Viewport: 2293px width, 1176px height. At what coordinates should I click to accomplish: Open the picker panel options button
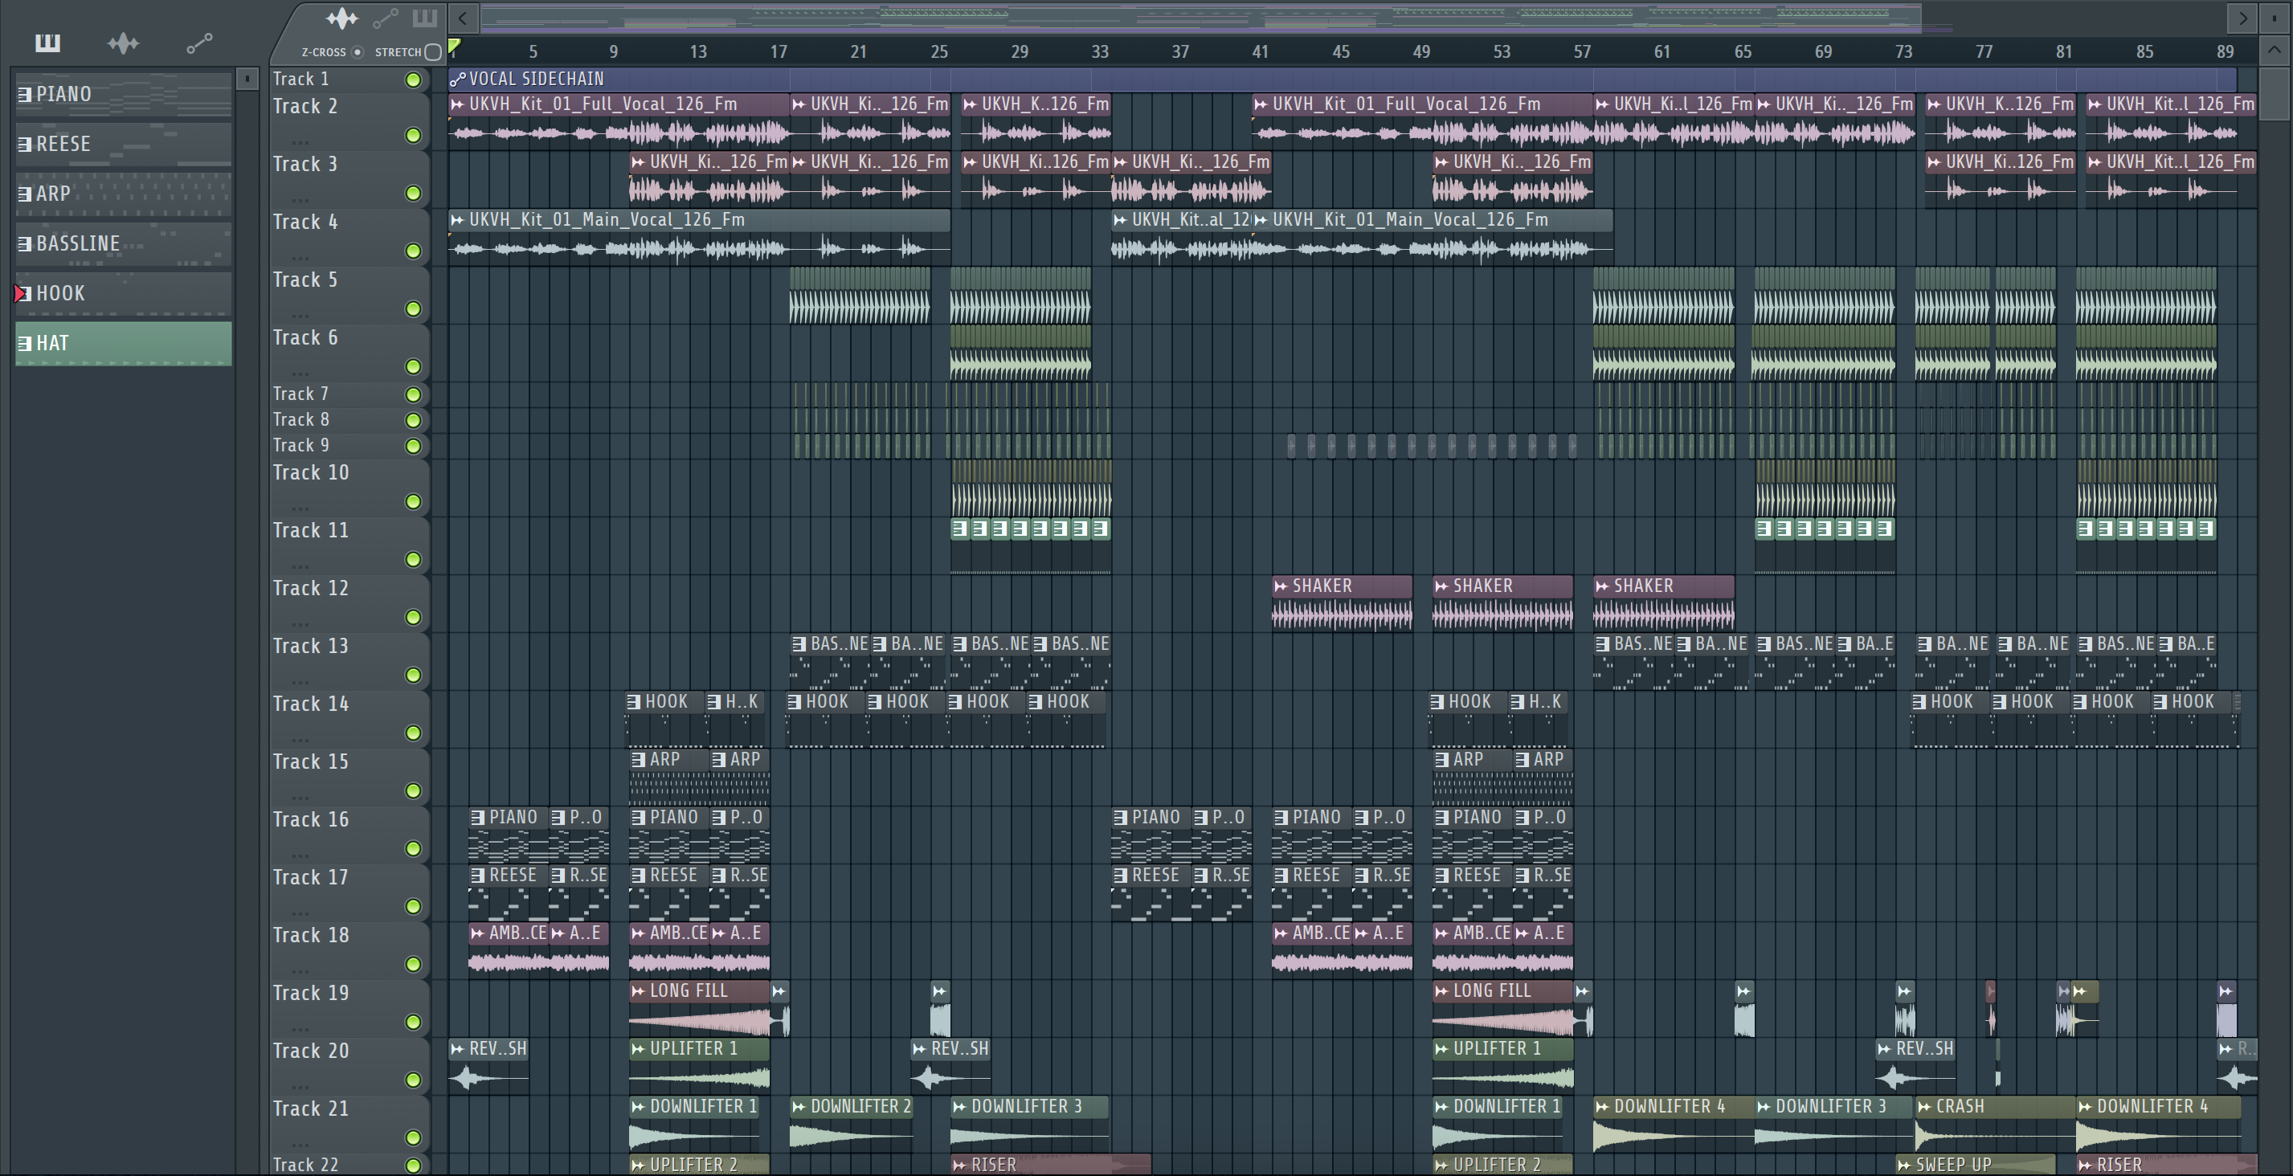coord(247,79)
